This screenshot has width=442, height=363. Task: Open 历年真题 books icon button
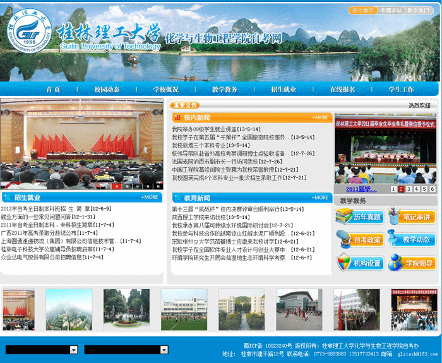point(360,217)
